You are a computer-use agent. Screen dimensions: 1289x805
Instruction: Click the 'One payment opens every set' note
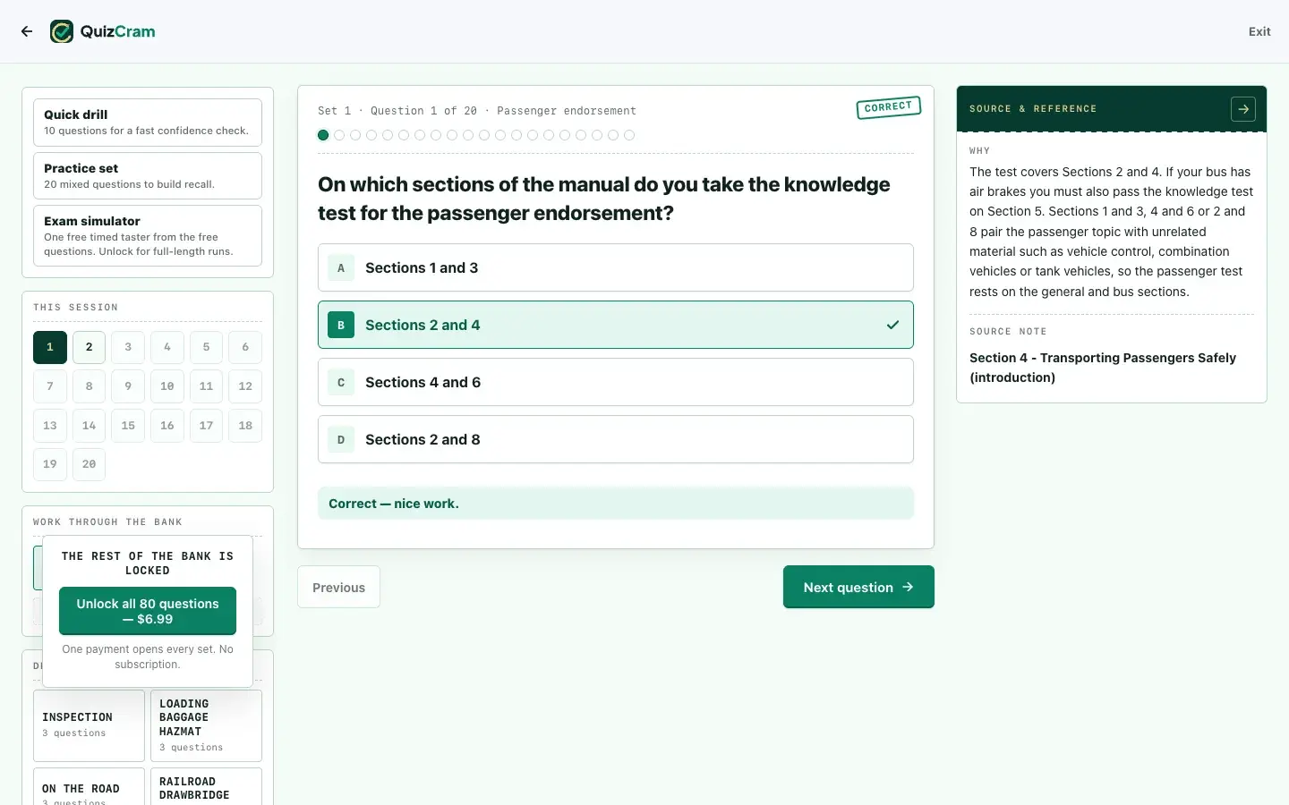point(148,657)
